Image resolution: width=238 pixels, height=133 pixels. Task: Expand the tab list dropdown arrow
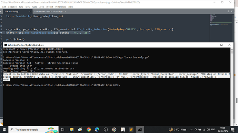tap(232, 11)
